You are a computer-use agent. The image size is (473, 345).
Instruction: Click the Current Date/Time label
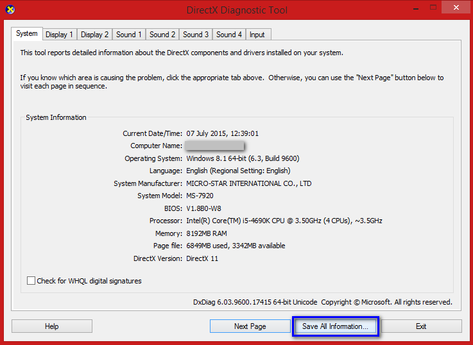pyautogui.click(x=152, y=133)
